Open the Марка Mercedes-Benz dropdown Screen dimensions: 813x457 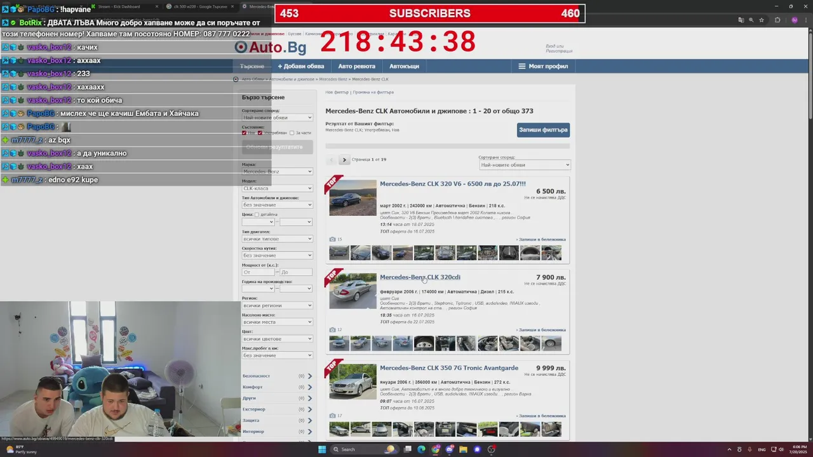click(277, 171)
